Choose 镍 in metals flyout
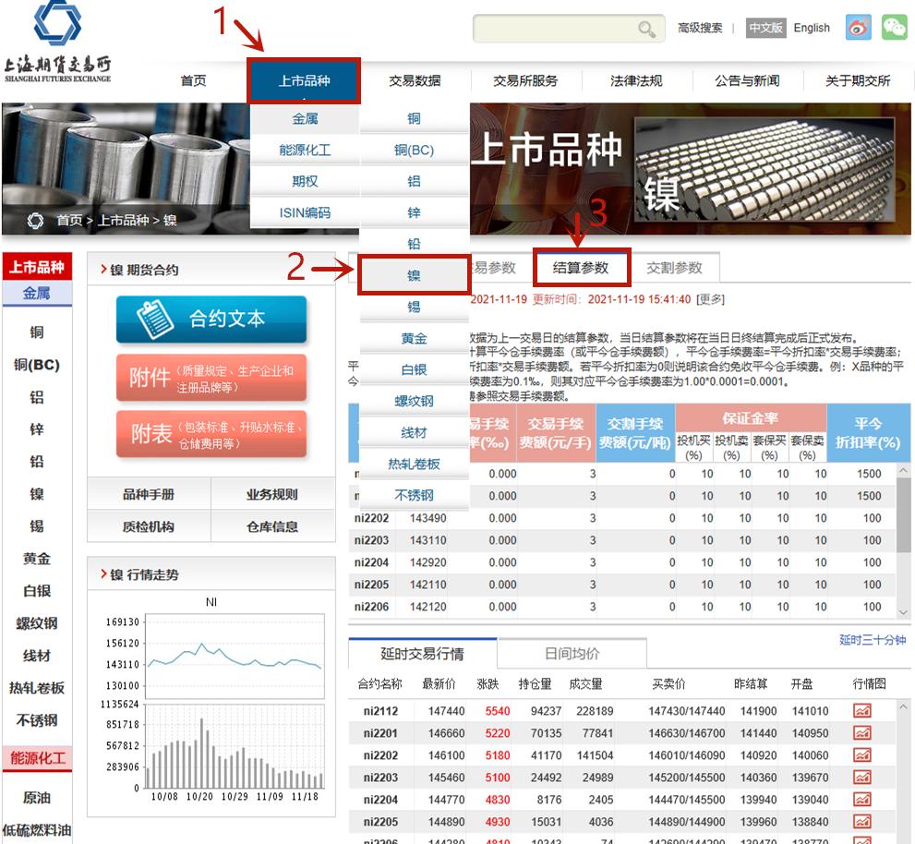Screen dimensions: 915x844 (x=415, y=275)
